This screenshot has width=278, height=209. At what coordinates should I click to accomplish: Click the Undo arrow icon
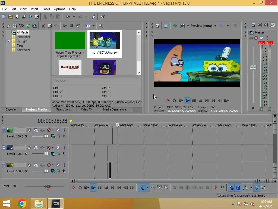(x=68, y=17)
